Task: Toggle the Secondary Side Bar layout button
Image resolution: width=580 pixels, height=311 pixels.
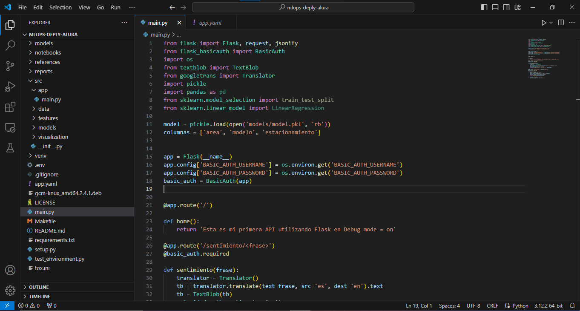Action: click(x=506, y=7)
